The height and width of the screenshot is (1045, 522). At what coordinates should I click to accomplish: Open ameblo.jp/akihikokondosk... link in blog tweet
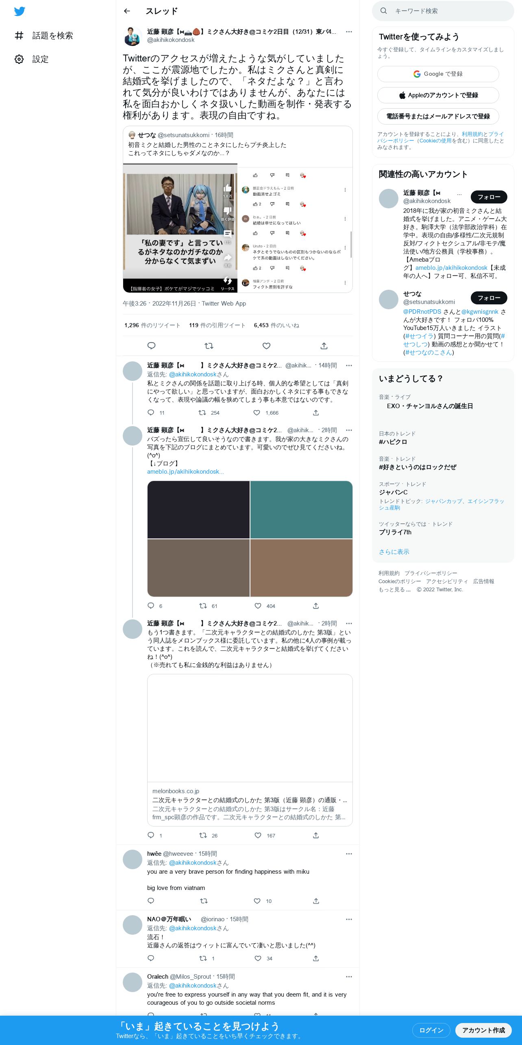point(185,472)
